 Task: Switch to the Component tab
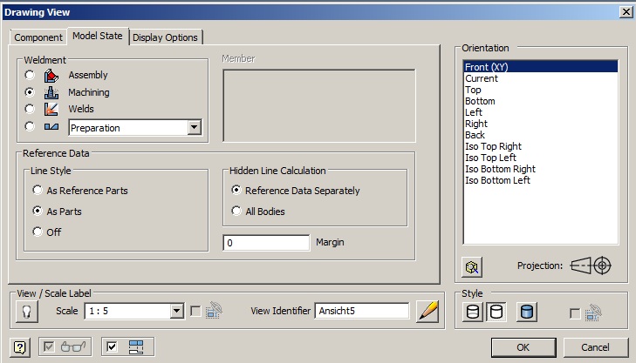point(39,37)
